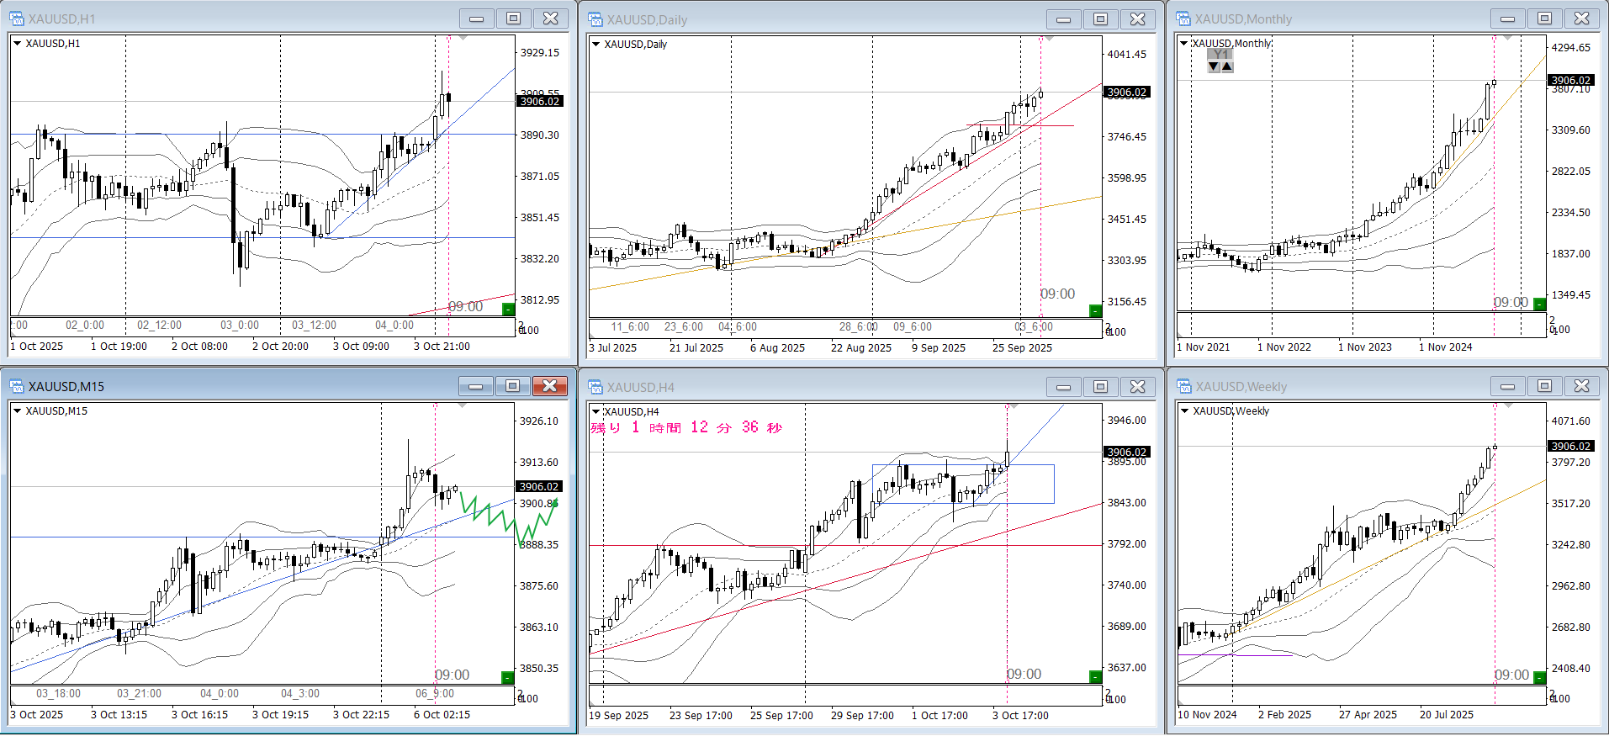
Task: Toggle the green minus square in Weekly chart
Action: click(x=1539, y=677)
